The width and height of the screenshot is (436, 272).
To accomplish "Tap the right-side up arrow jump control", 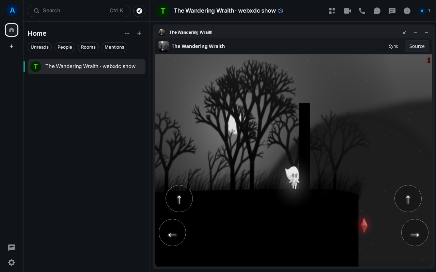I will tap(408, 199).
